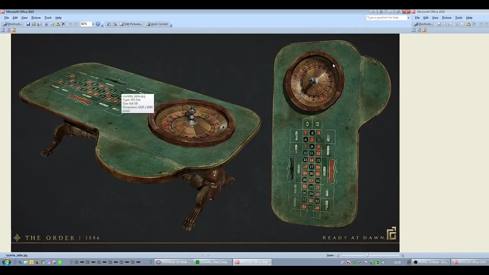Click the zoom in magnifier after the slider
489x275 pixels.
click(402, 255)
